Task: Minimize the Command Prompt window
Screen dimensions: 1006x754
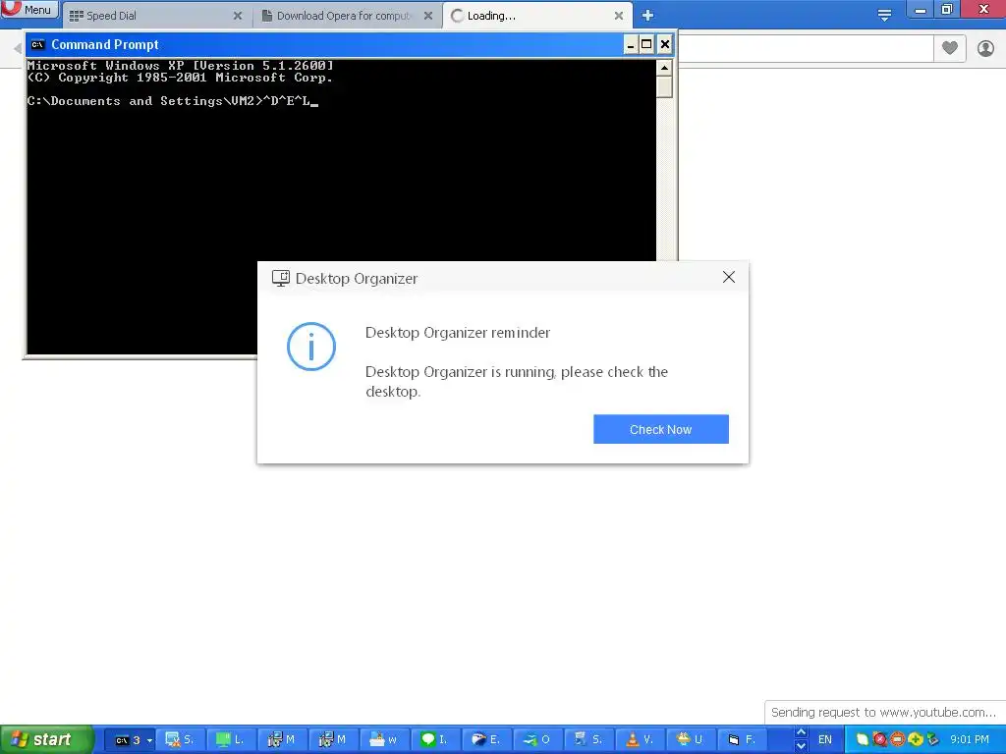Action: [x=631, y=44]
